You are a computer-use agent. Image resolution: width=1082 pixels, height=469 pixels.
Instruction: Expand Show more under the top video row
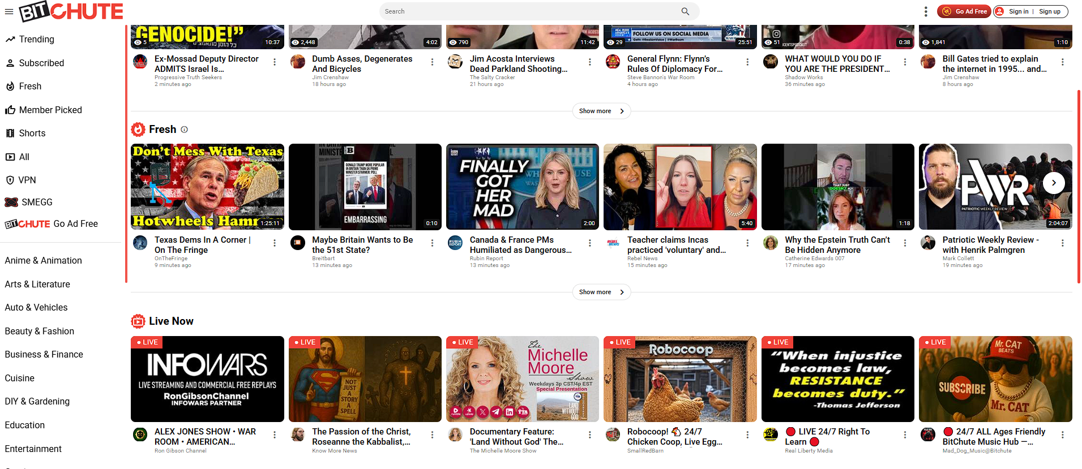(x=601, y=111)
